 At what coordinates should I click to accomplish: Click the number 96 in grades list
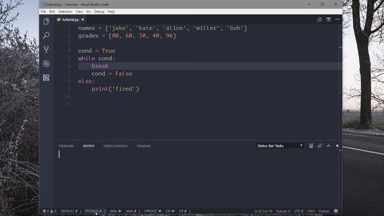pyautogui.click(x=169, y=35)
